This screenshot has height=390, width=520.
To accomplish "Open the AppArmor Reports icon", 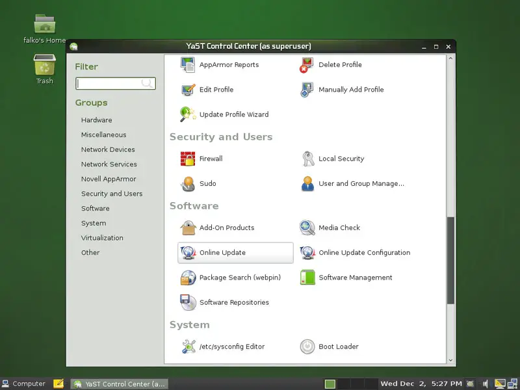I will click(188, 64).
